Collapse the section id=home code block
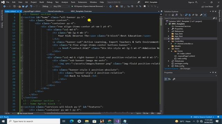 pyautogui.click(x=22, y=17)
